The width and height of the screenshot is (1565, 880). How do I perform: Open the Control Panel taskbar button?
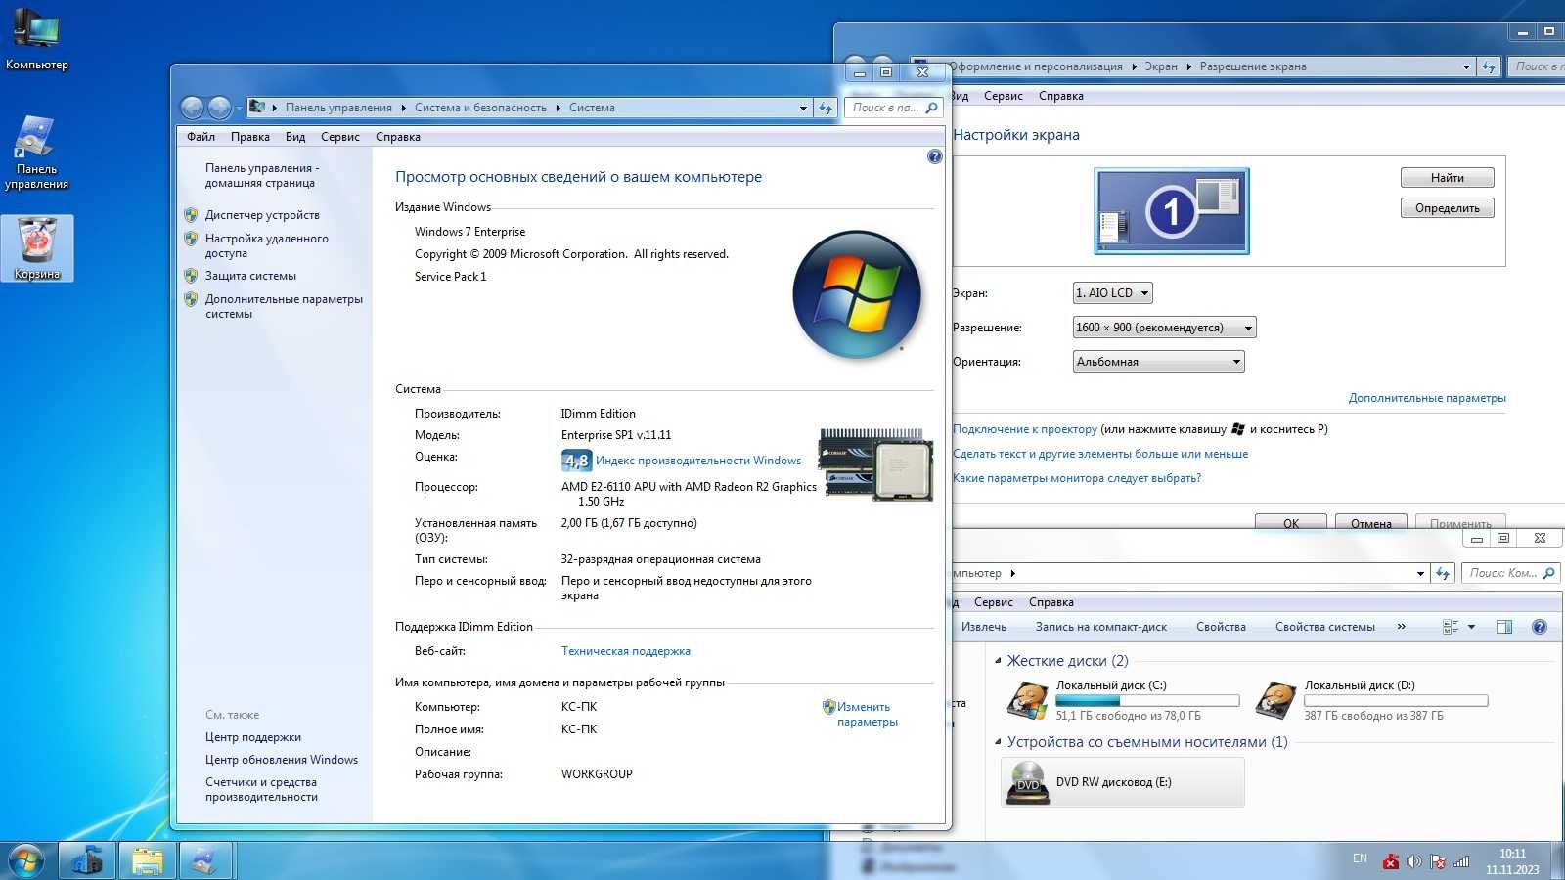205,860
